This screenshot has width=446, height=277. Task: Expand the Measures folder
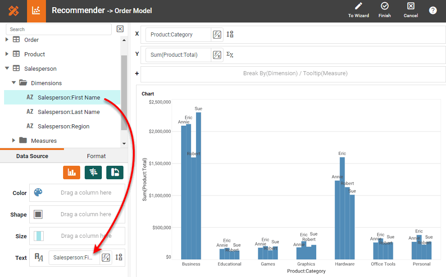[x=14, y=141]
